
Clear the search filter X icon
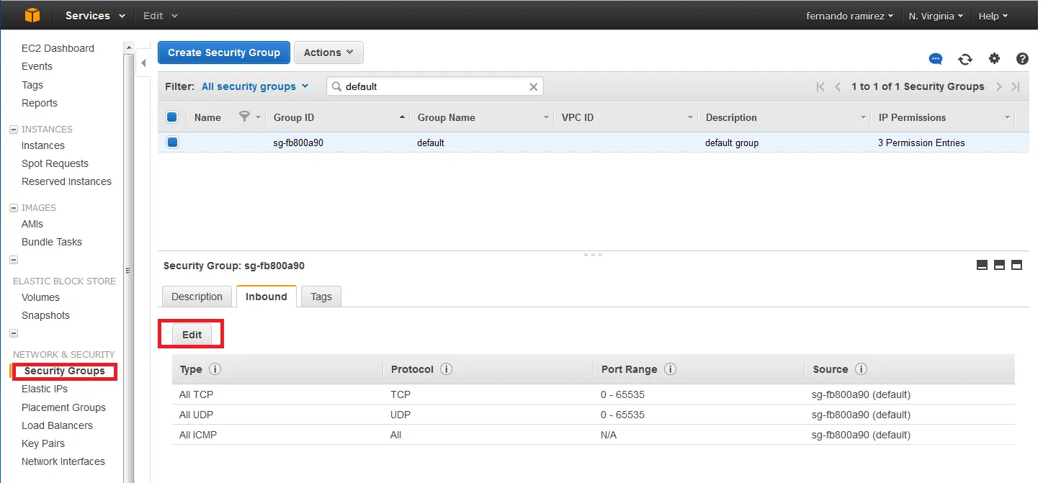coord(534,86)
